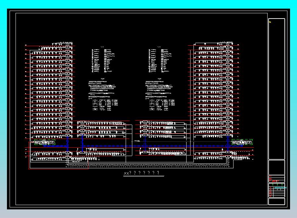
Task: Click the right design notes text block
Action: (159, 90)
